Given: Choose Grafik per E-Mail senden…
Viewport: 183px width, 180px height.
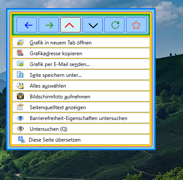Looking at the screenshot, I should pyautogui.click(x=81, y=64).
